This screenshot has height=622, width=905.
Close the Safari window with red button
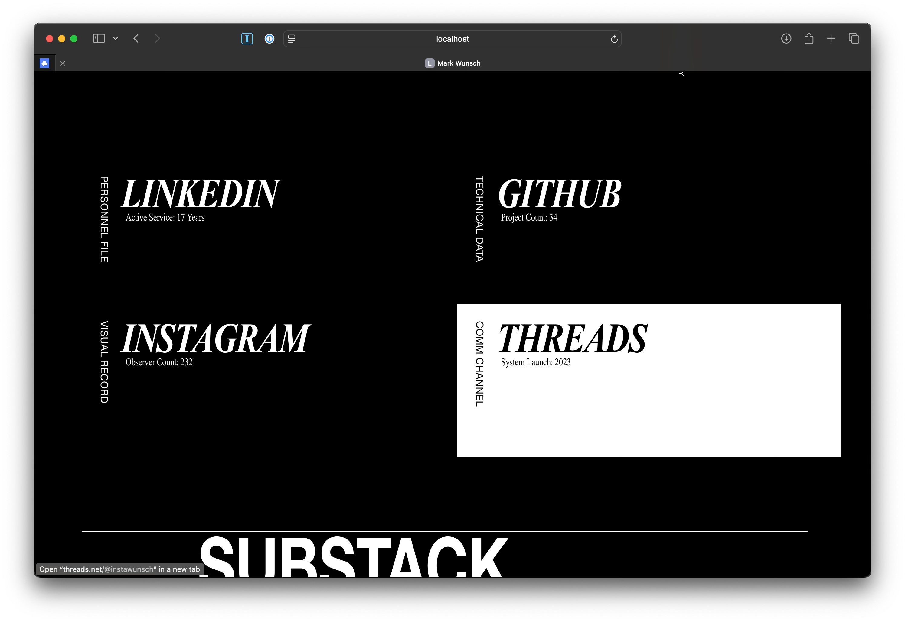pos(50,39)
